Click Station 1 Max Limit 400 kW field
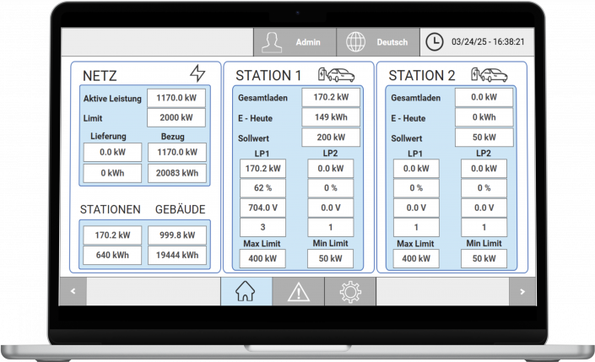This screenshot has height=362, width=595. pos(262,258)
